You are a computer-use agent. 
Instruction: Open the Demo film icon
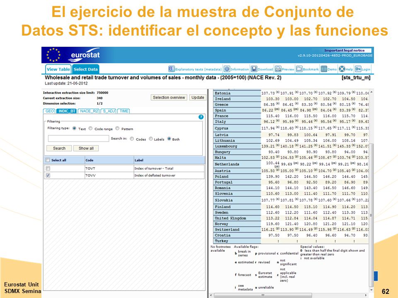point(324,69)
